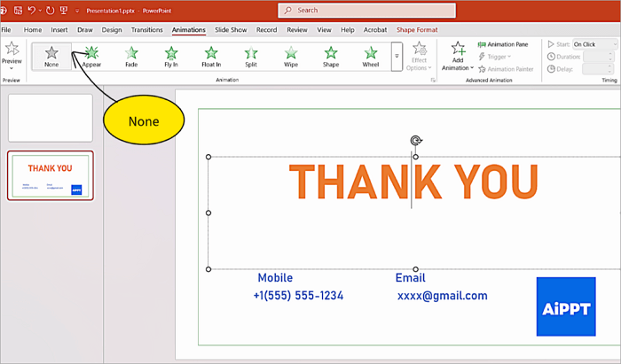The image size is (621, 364).
Task: Choose the Wipe animation
Action: pyautogui.click(x=291, y=56)
